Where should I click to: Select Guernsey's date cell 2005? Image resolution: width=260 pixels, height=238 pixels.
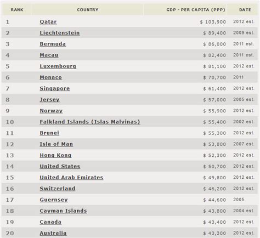tap(239, 200)
